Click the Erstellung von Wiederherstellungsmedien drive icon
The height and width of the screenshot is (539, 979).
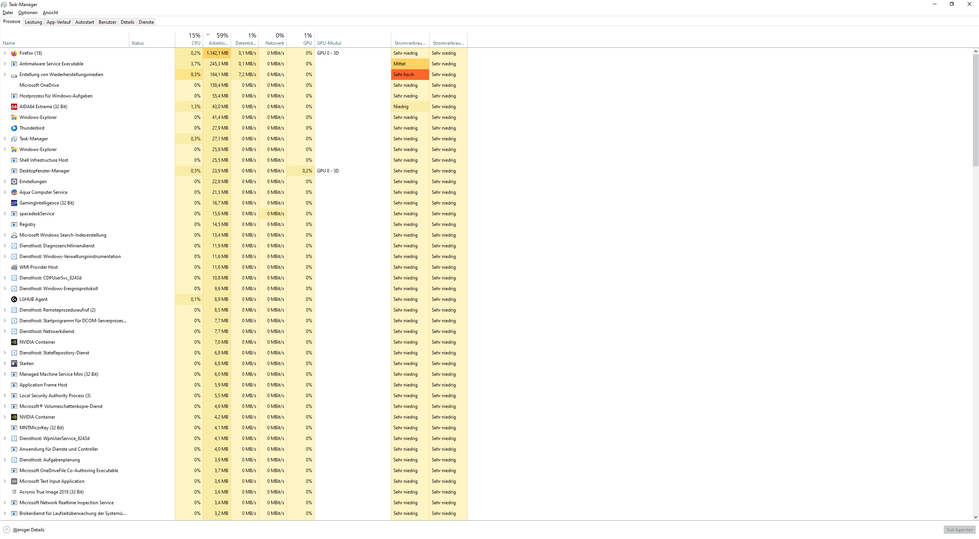pos(14,75)
